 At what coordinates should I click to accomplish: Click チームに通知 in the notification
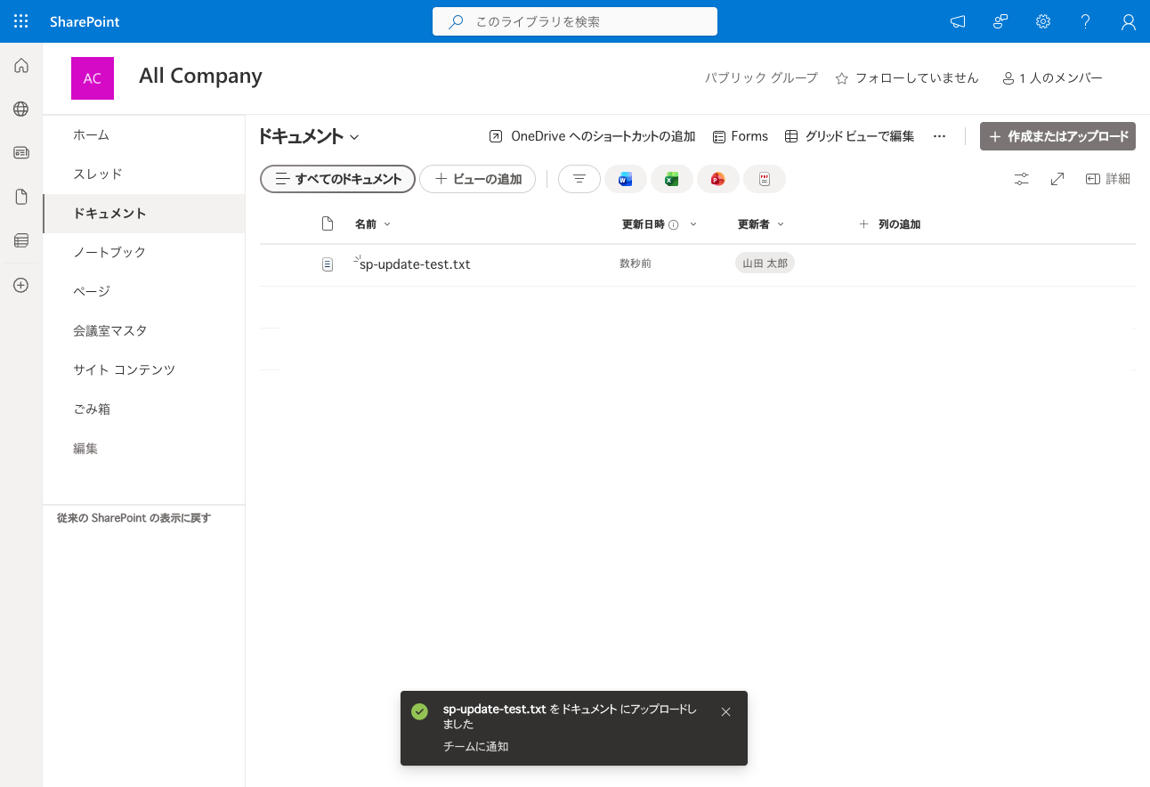tap(475, 746)
